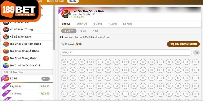Select Trò Chơi Trung Quốc icon
The image size is (203, 101).
pos(6,58)
